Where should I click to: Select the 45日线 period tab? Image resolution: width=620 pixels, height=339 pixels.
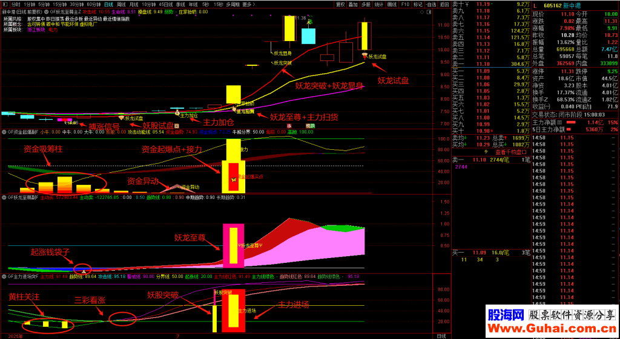pos(167,5)
